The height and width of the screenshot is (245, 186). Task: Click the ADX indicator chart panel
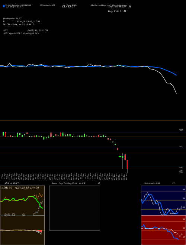click(x=22, y=200)
